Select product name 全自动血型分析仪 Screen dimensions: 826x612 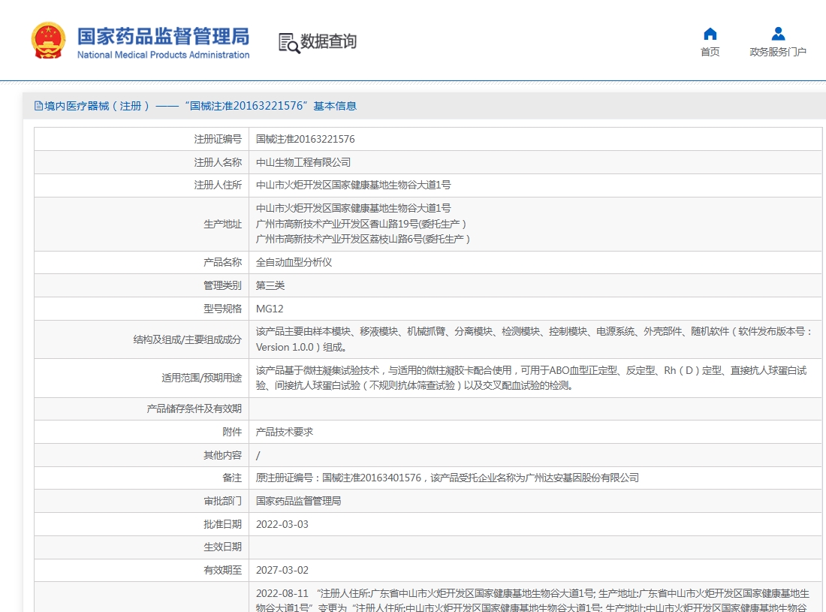(x=294, y=262)
